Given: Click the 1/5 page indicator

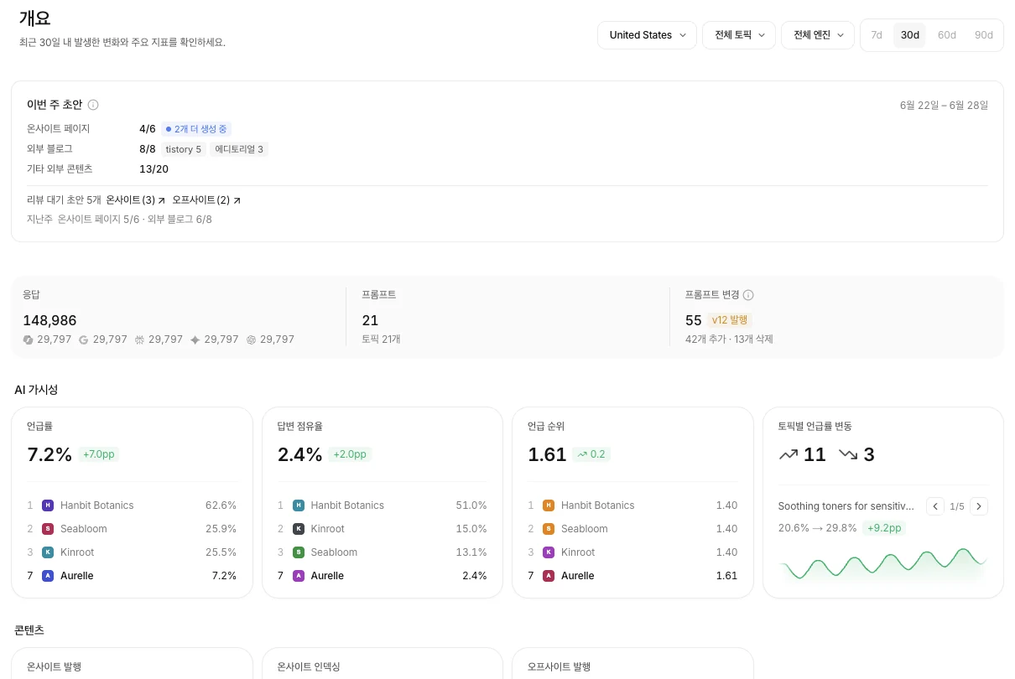Looking at the screenshot, I should pyautogui.click(x=957, y=506).
